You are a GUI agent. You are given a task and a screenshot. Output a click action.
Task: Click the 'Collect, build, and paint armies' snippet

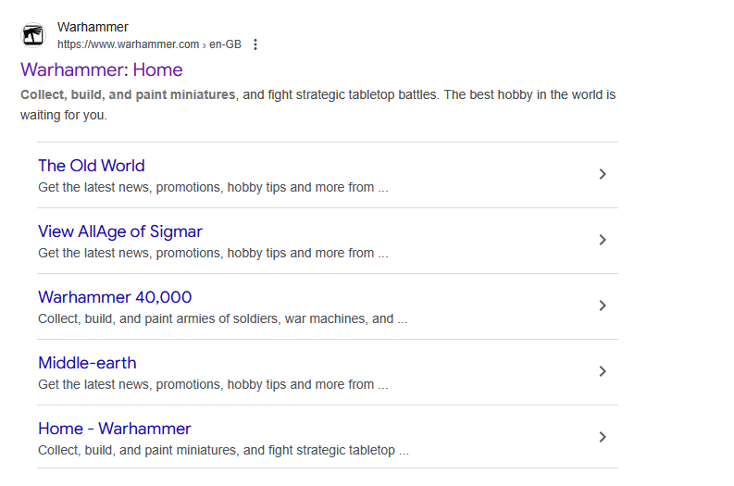click(x=223, y=318)
